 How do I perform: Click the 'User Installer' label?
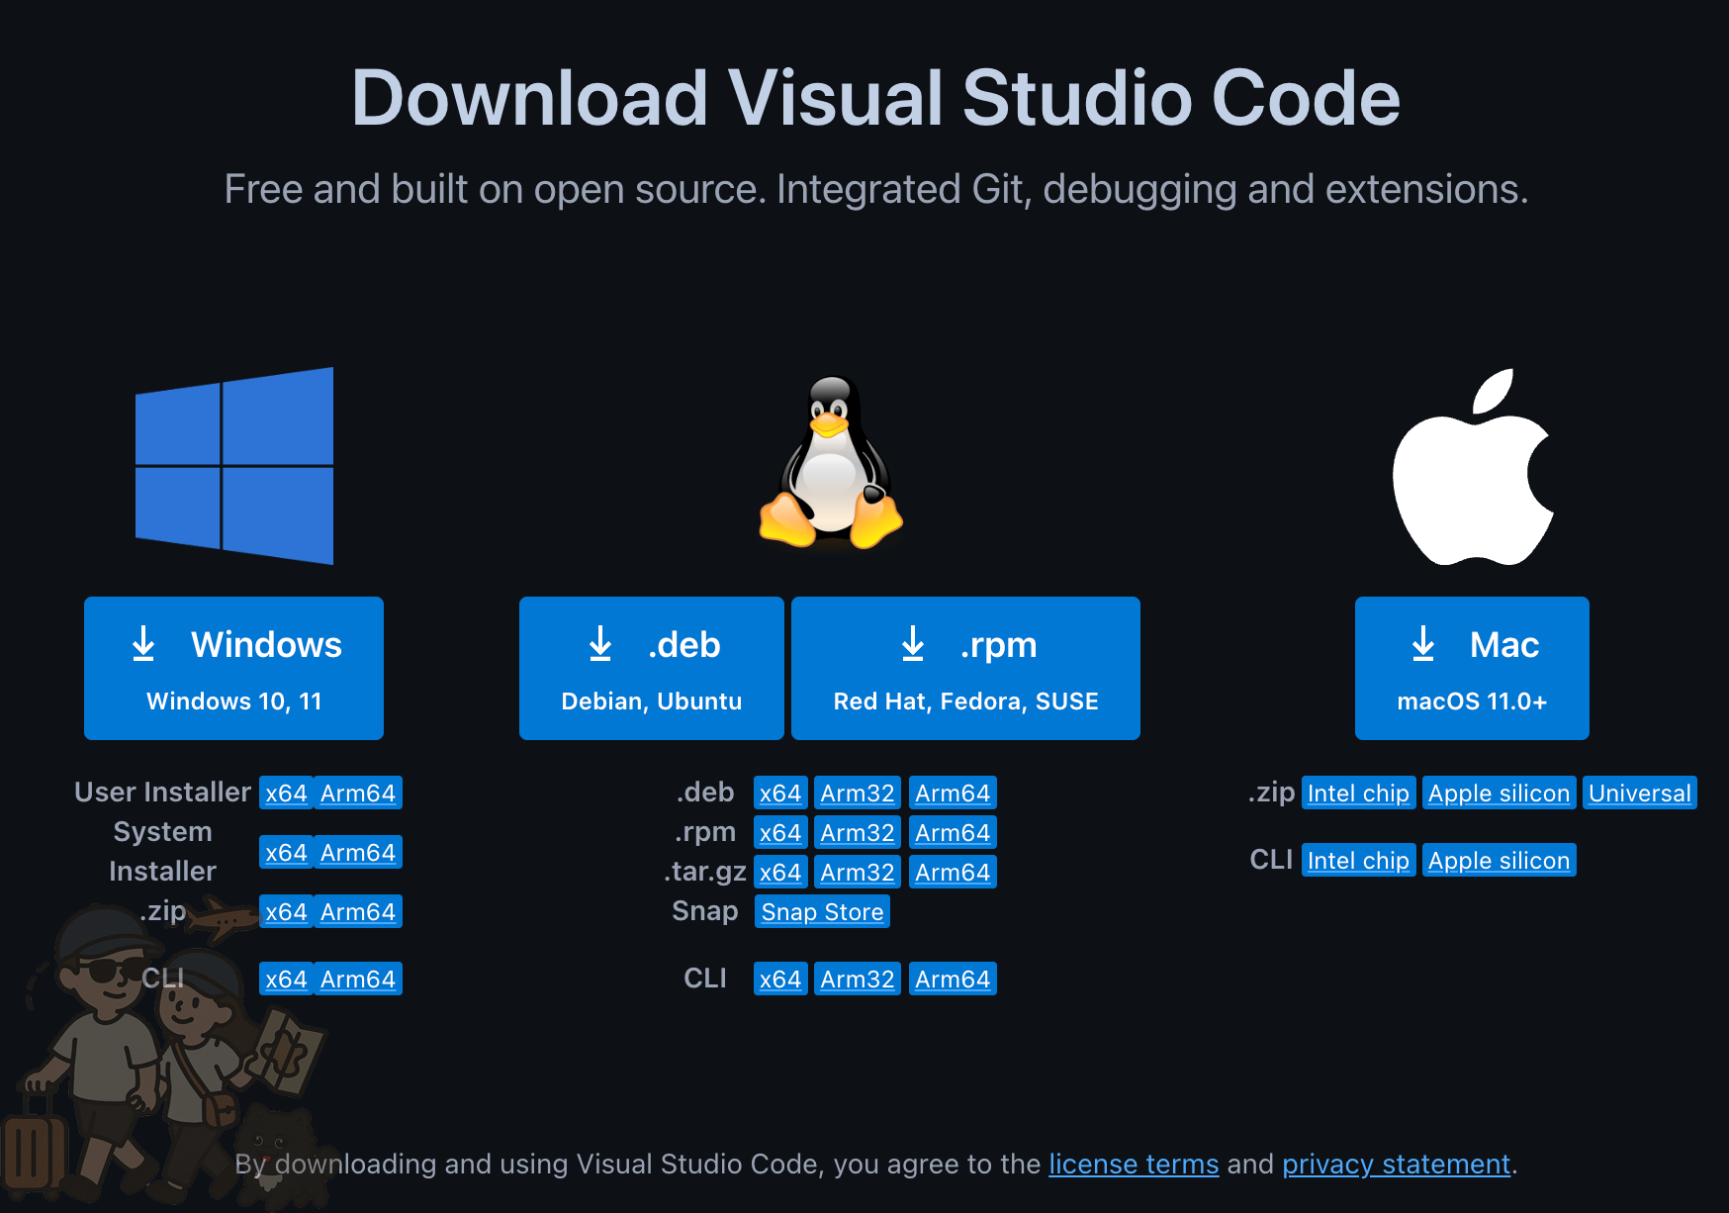point(162,793)
